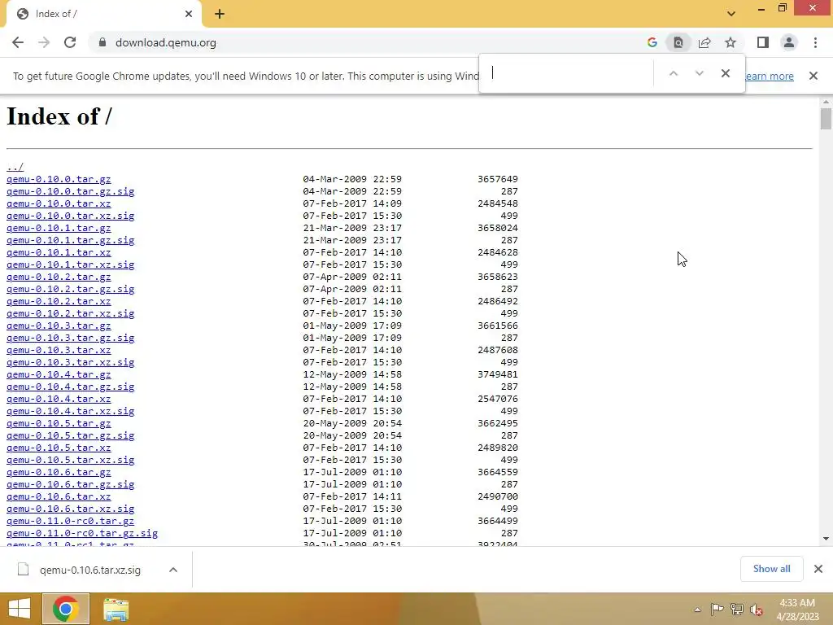Open qemu-0.10.0.tar.gz.sig link

[x=70, y=191]
